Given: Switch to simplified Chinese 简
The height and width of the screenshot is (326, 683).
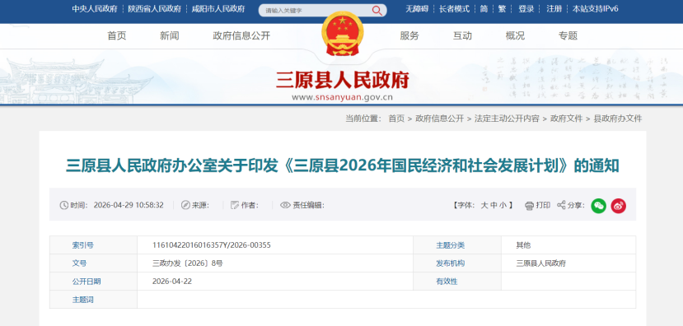Looking at the screenshot, I should click(484, 9).
